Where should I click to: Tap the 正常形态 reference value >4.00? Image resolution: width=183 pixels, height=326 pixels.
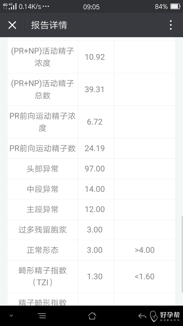[x=145, y=250]
